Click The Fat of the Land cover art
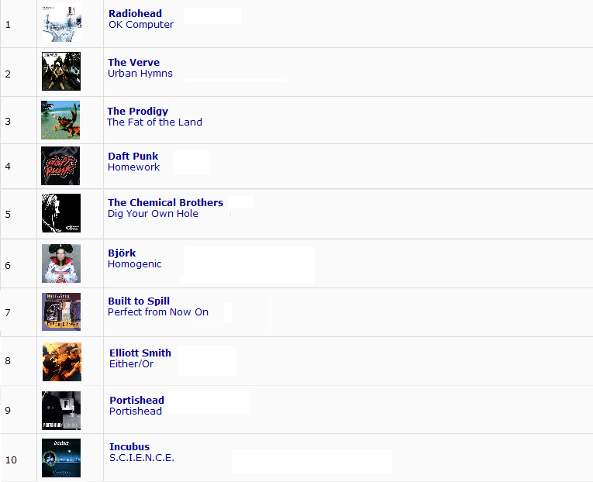This screenshot has height=482, width=593. [x=60, y=120]
